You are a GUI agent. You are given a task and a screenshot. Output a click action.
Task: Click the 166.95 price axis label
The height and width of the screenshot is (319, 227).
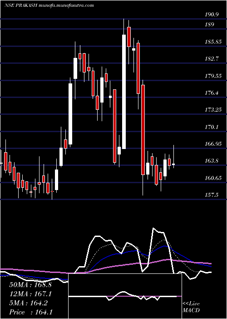213,144
